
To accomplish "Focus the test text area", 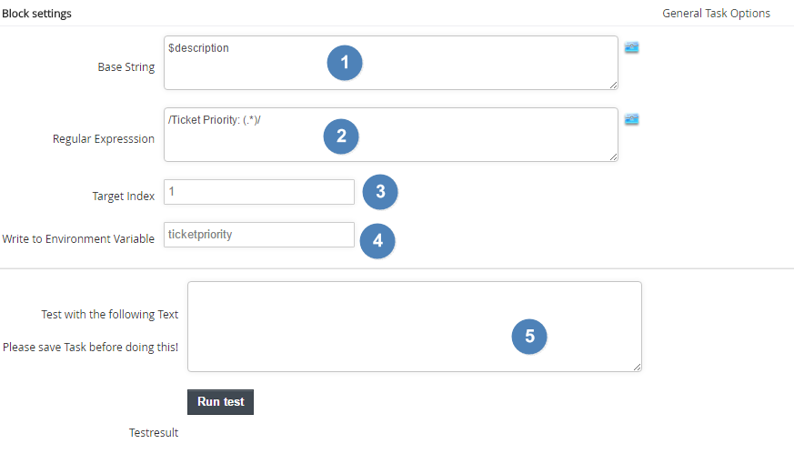I will click(x=415, y=327).
